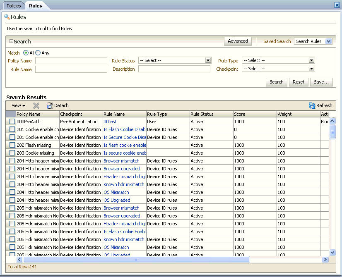Open the Rule Type dropdown
Viewport: 342px width, 277px height.
coord(311,60)
